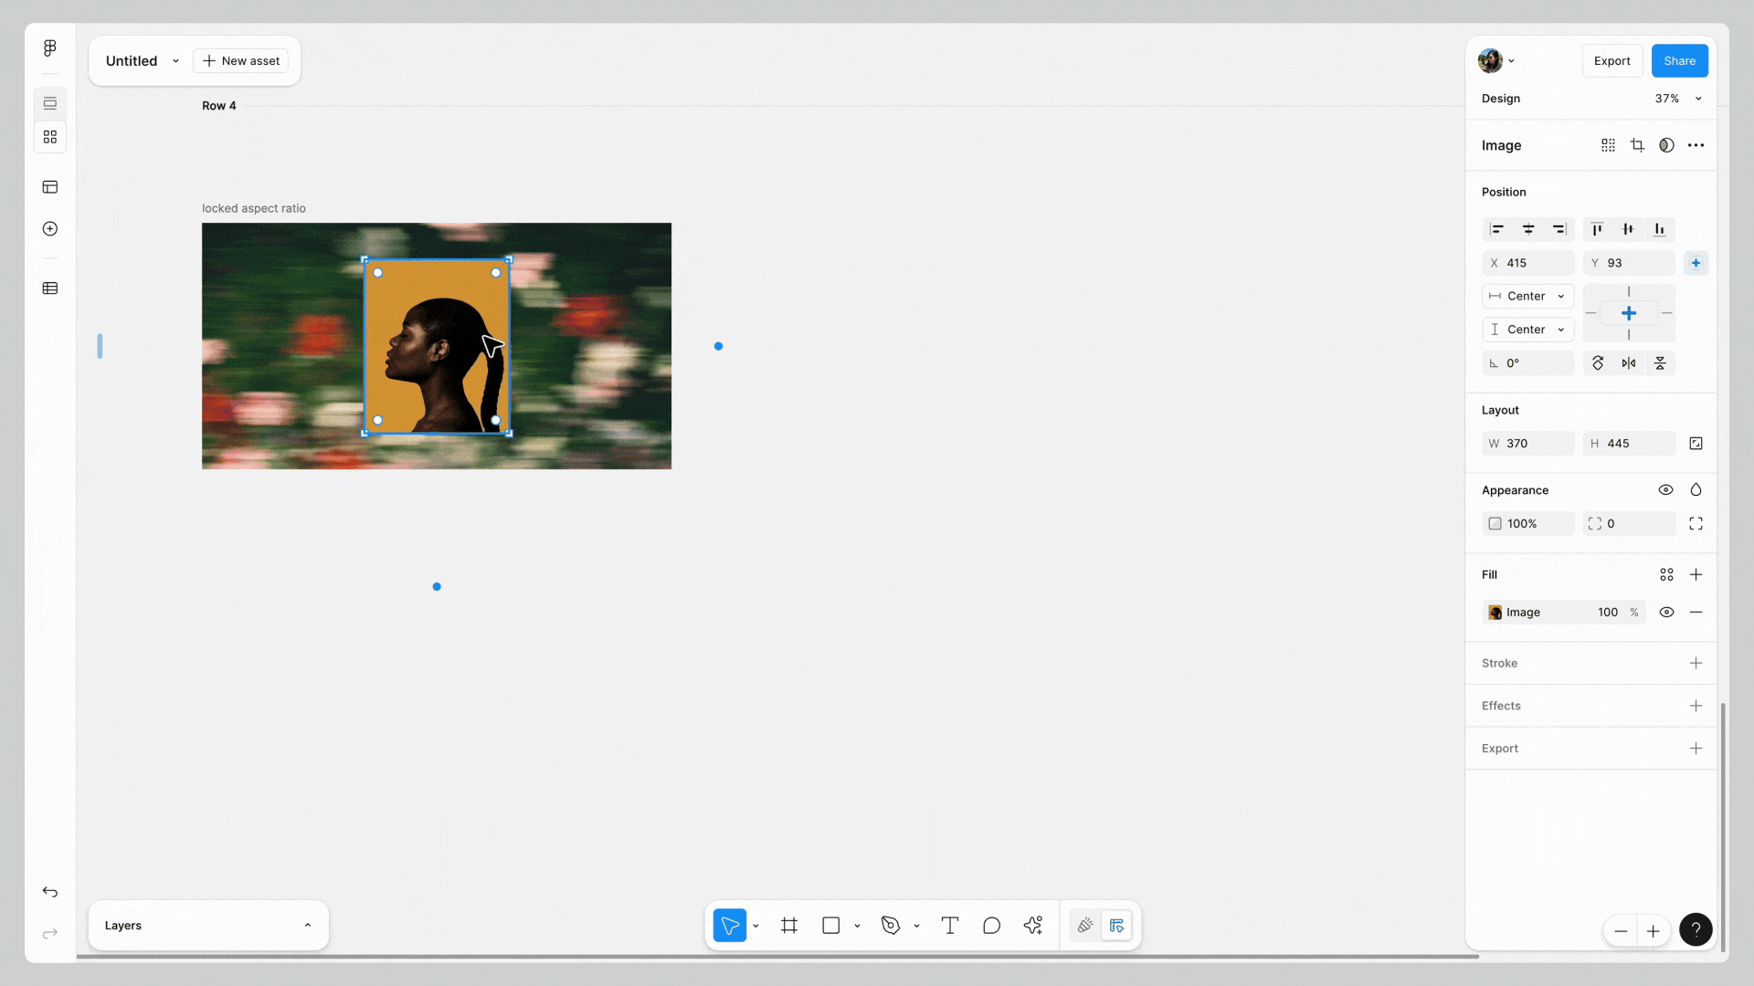Toggle the design mode in bottom toolbar
Screen dimensions: 1754x986
[x=1116, y=926]
